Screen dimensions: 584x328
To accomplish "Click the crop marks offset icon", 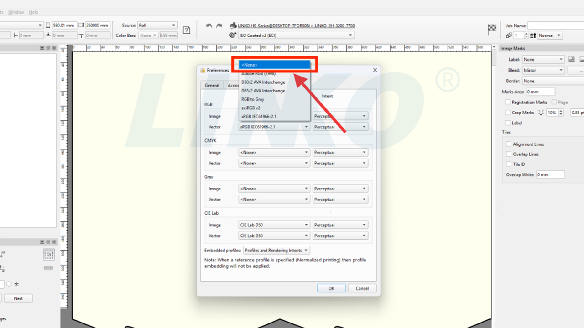I will pyautogui.click(x=541, y=113).
